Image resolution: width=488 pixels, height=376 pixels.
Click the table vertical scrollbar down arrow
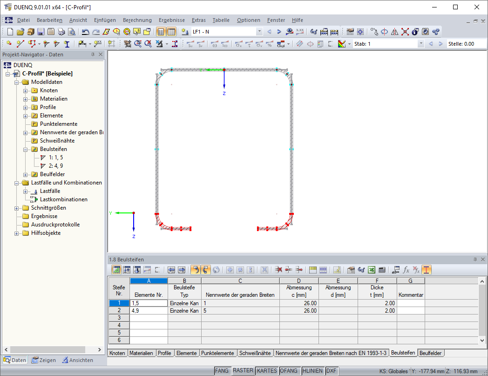click(482, 341)
